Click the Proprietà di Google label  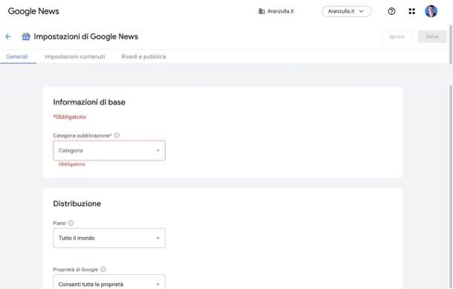(x=76, y=270)
